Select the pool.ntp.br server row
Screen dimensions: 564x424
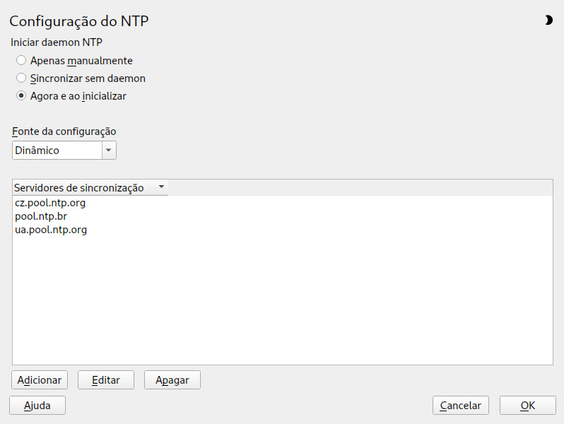point(283,216)
